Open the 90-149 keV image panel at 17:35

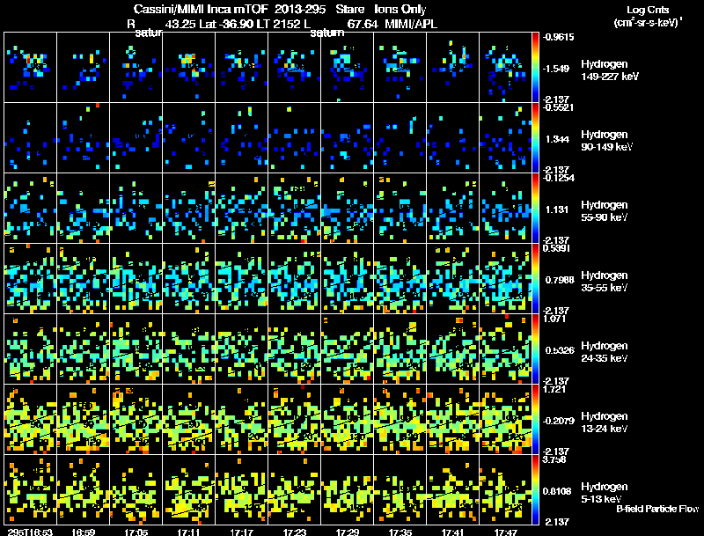400,138
